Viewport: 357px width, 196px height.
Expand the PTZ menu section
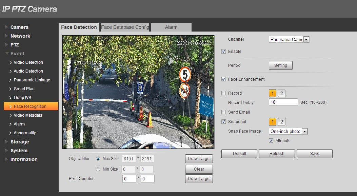click(15, 45)
